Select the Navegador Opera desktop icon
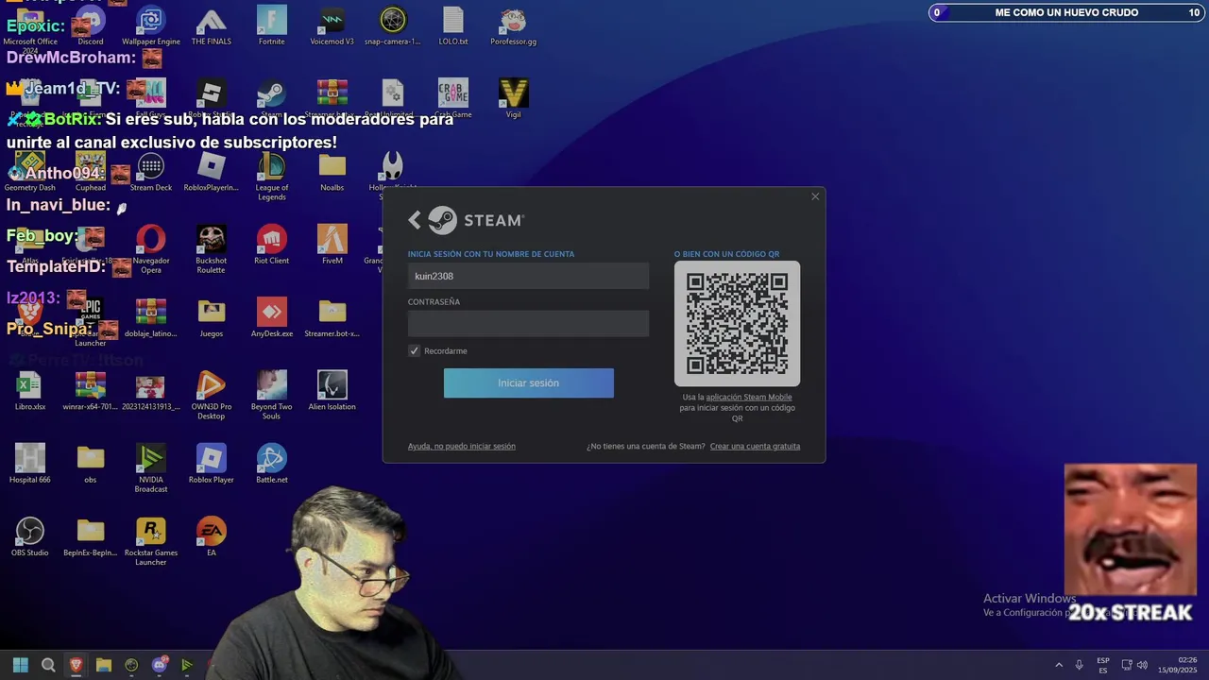 [151, 248]
